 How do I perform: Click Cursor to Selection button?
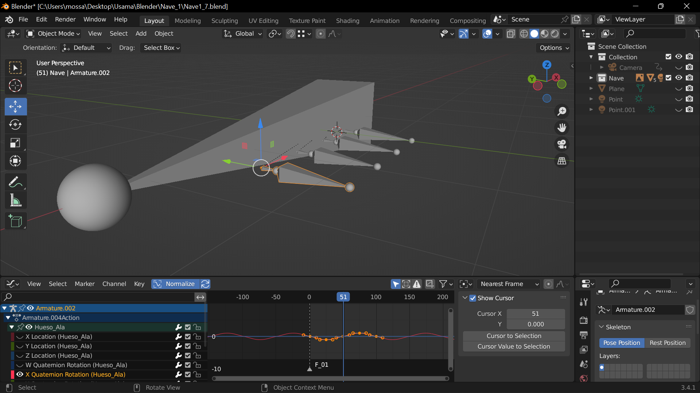pyautogui.click(x=514, y=336)
